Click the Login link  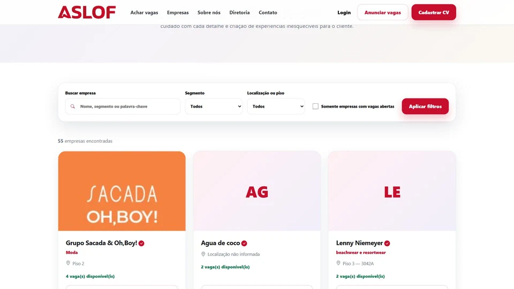coord(344,12)
